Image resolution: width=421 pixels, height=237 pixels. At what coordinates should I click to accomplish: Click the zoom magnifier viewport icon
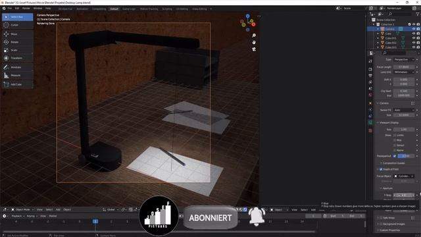254,36
